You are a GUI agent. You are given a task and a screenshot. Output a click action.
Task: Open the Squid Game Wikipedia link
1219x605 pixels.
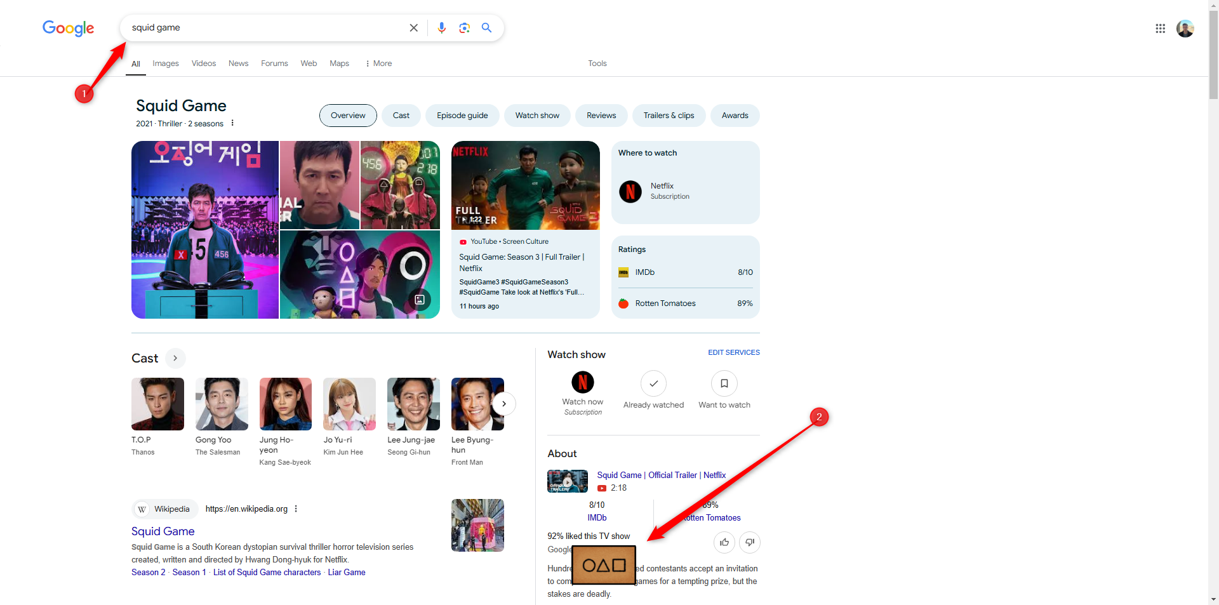pyautogui.click(x=163, y=531)
